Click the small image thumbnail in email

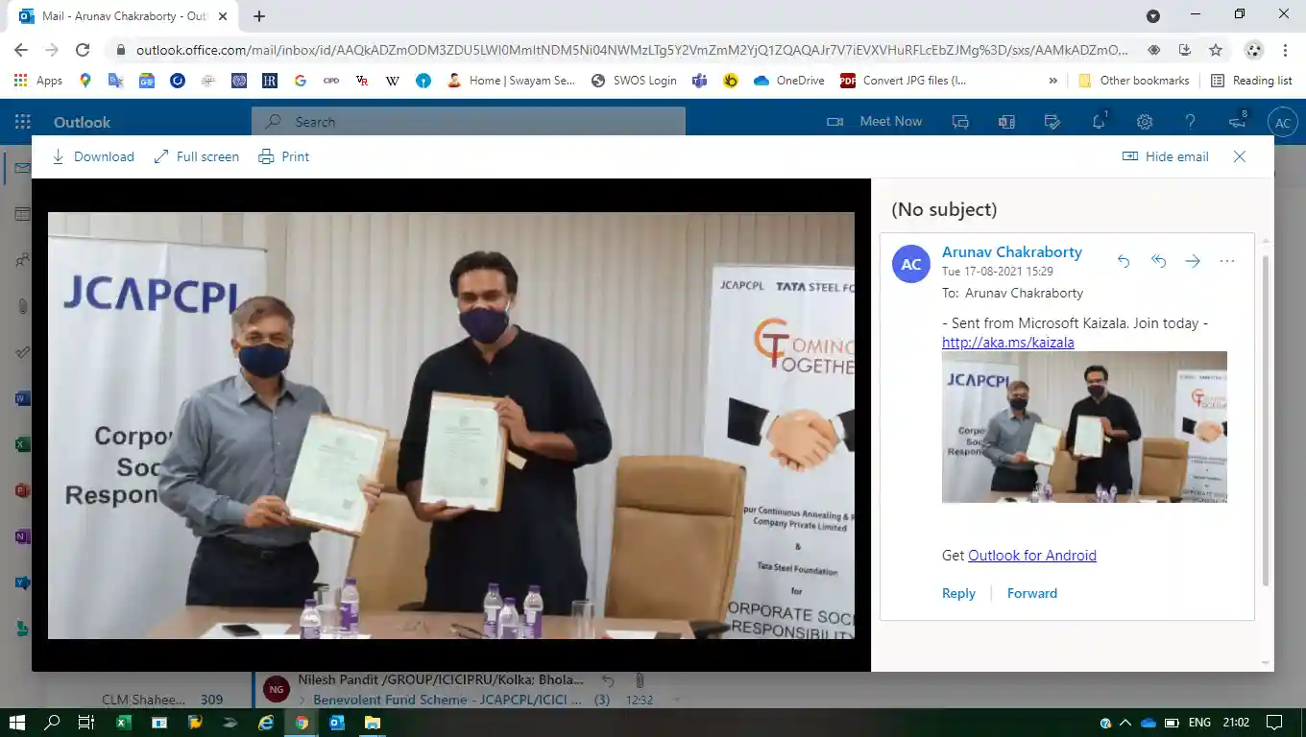click(1084, 427)
